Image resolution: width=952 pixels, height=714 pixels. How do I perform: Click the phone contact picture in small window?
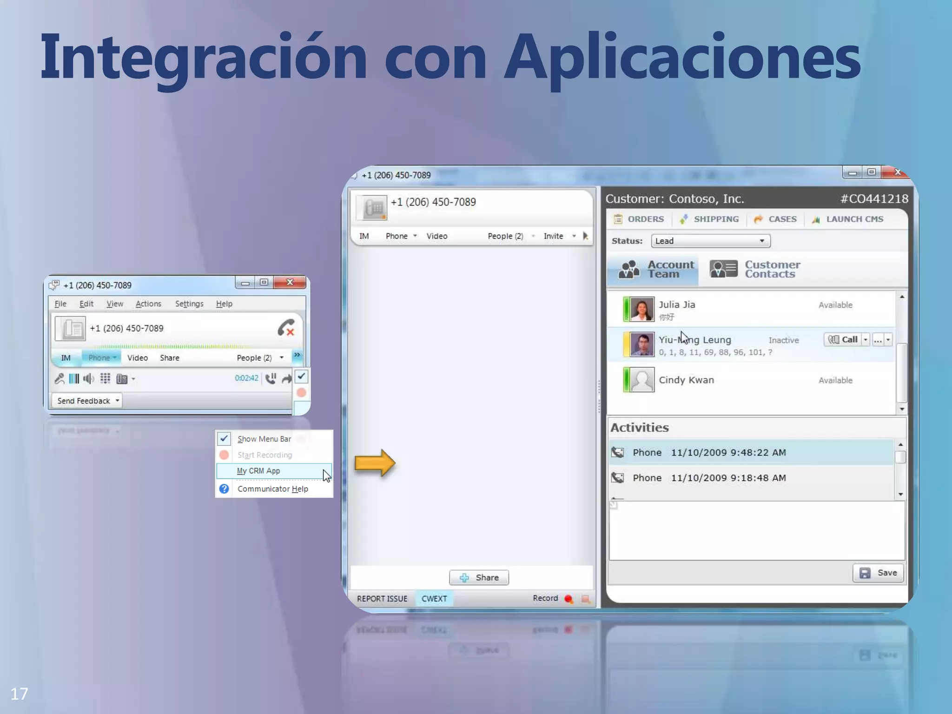coord(70,328)
